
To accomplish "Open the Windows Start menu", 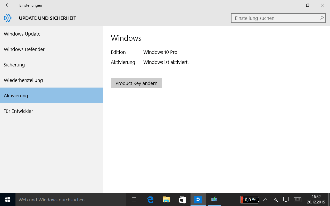I will click(8, 200).
